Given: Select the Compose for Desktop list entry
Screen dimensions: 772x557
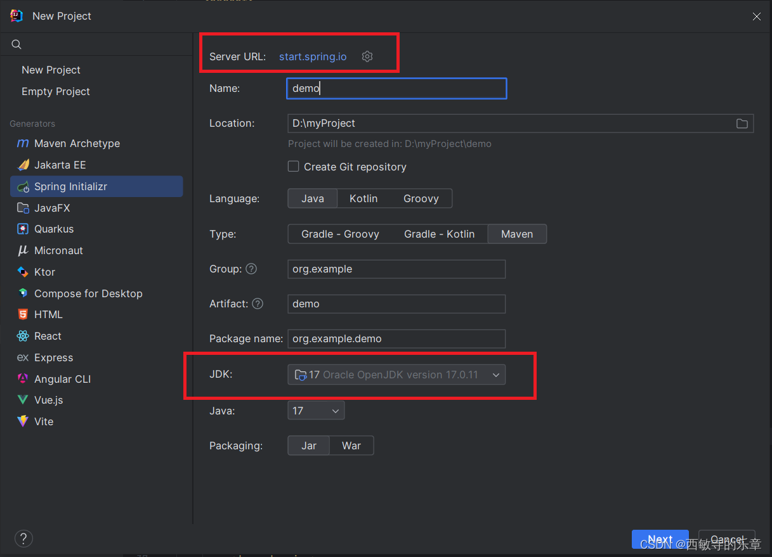Looking at the screenshot, I should pos(96,293).
